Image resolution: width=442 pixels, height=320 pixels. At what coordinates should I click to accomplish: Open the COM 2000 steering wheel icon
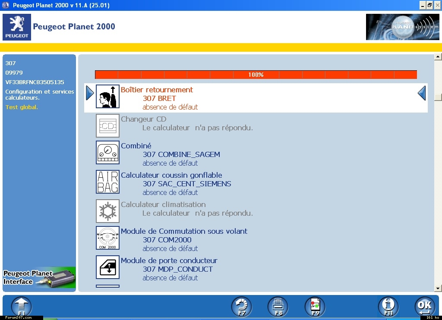click(x=107, y=238)
